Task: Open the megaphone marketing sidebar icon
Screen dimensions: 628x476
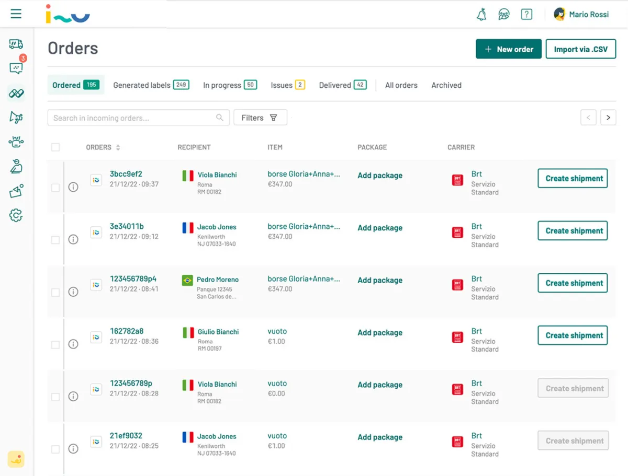Action: click(16, 117)
